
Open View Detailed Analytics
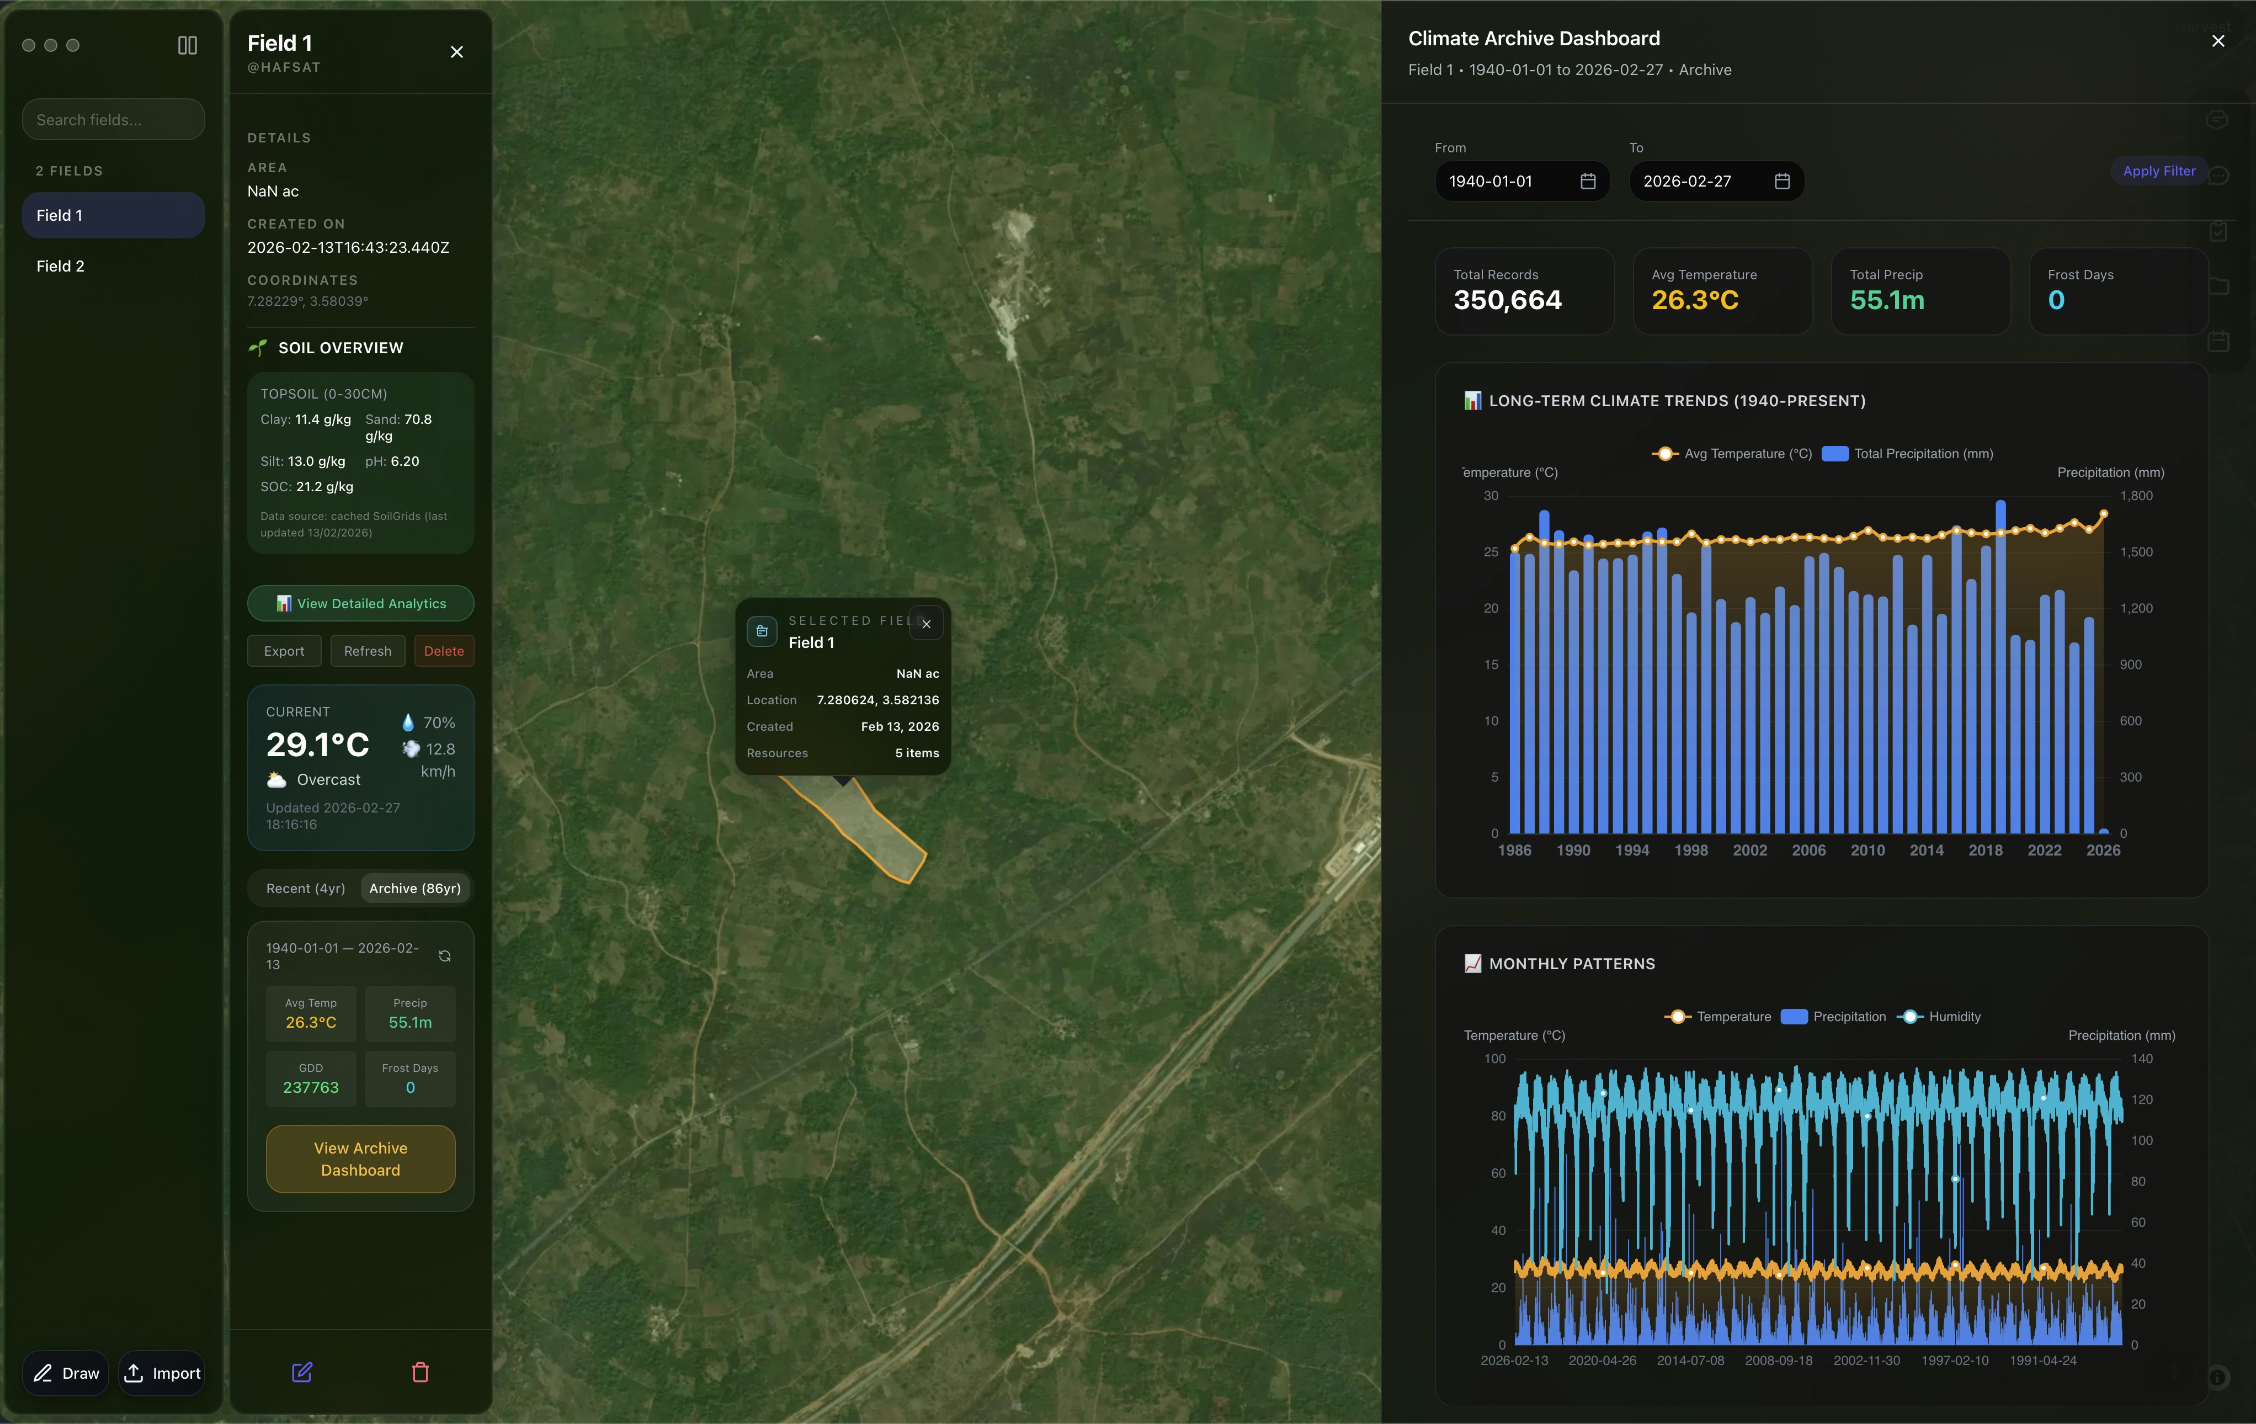pyautogui.click(x=361, y=603)
